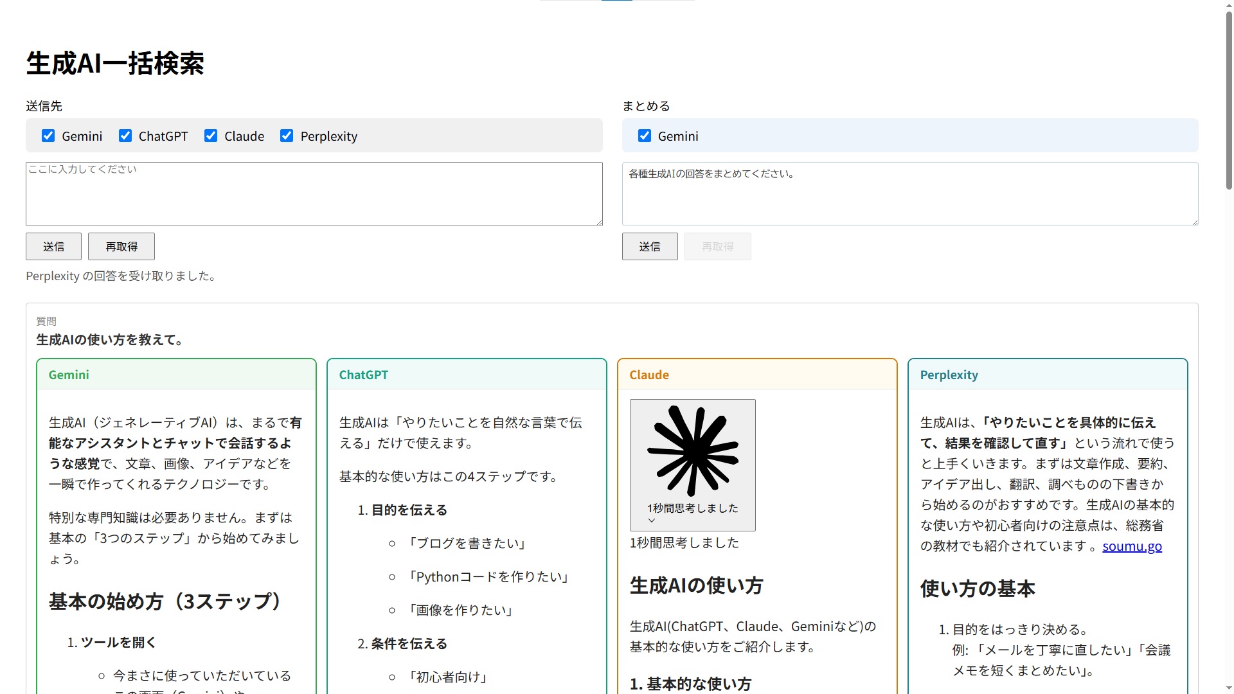Expand the 1秒間思考しました chevron in Claude card

[x=652, y=520]
